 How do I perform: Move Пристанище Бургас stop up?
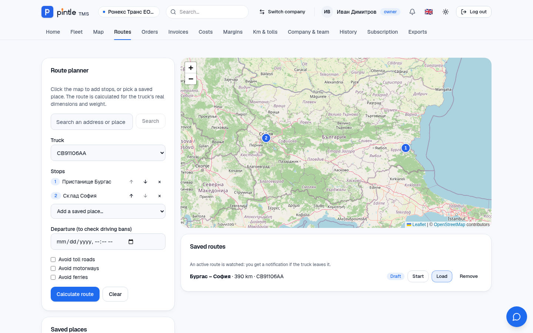pyautogui.click(x=131, y=182)
